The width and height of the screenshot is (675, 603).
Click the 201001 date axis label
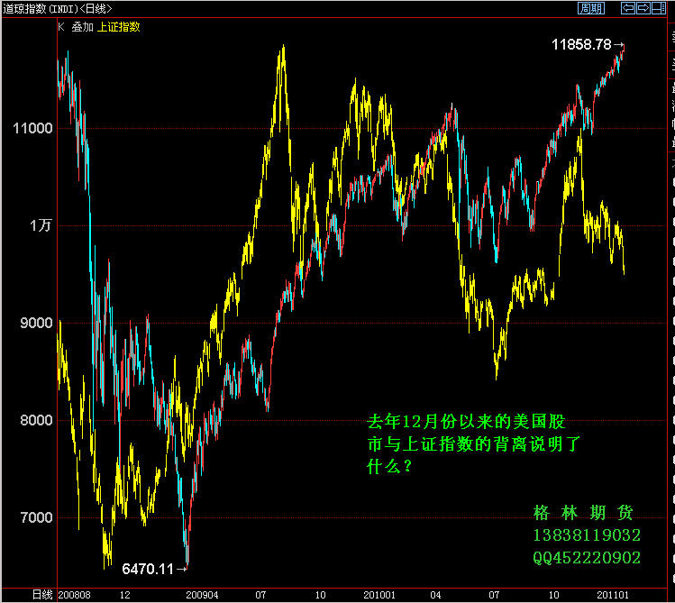coord(379,595)
